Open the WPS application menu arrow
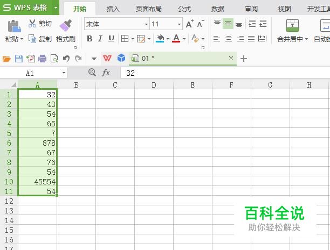This screenshot has height=250, width=330. 56,8
